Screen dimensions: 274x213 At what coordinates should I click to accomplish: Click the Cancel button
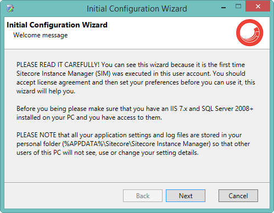tap(238, 196)
